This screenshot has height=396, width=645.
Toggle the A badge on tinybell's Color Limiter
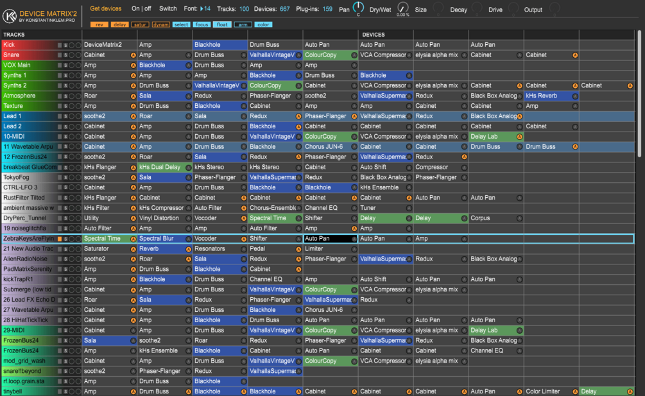click(575, 392)
